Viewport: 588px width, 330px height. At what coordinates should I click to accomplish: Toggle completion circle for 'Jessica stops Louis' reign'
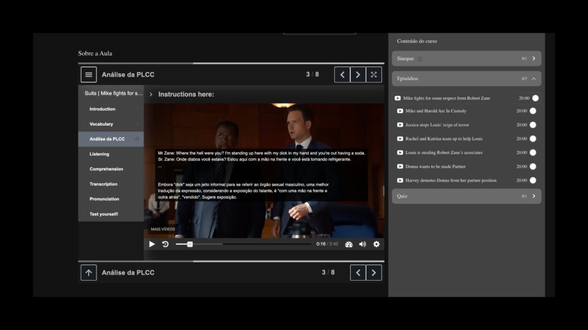point(533,125)
